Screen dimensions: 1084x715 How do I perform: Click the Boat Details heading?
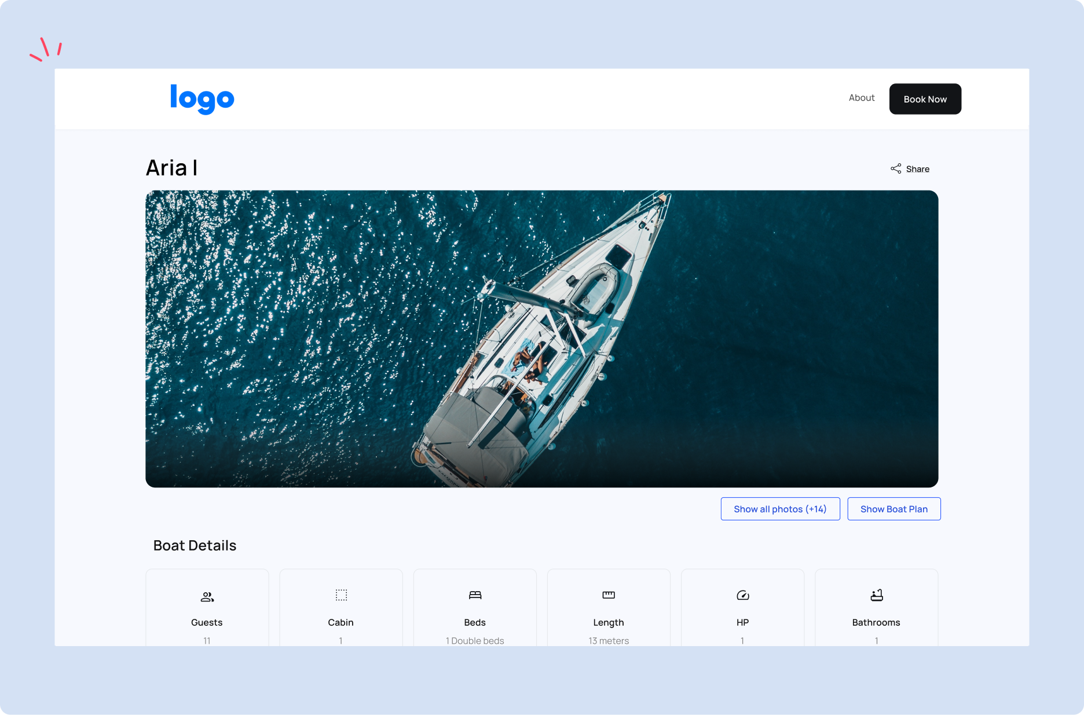[195, 545]
